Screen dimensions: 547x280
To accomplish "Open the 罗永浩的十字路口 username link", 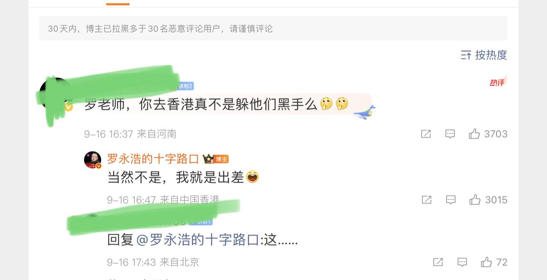I will point(153,159).
